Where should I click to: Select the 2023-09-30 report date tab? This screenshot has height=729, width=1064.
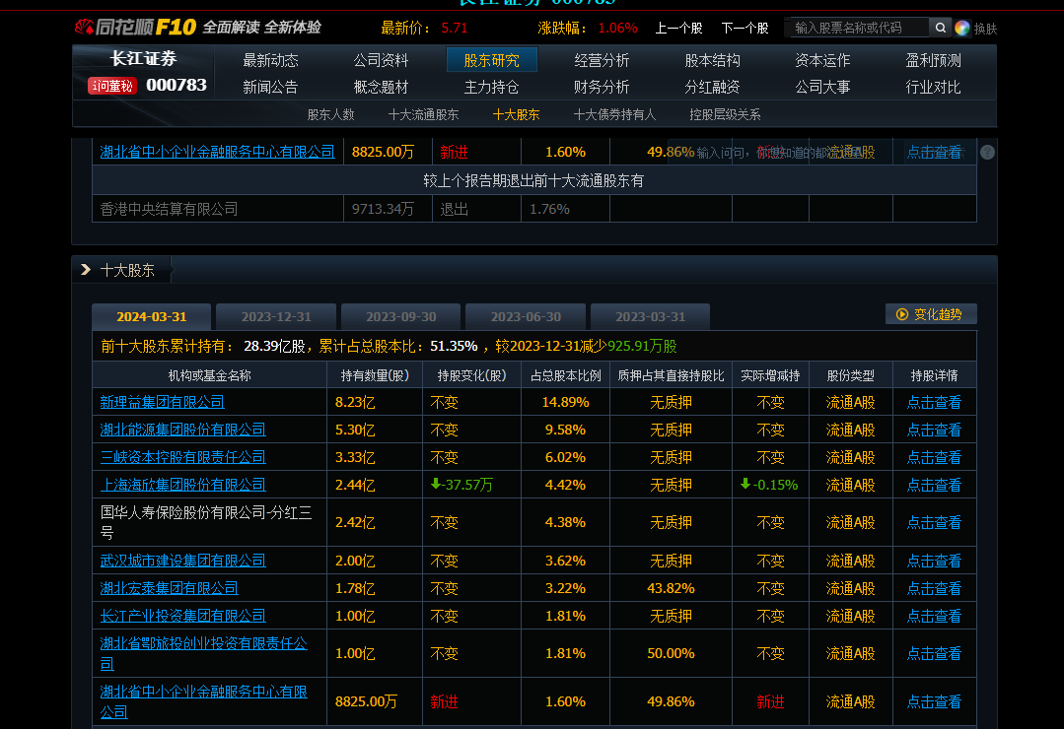pos(401,316)
